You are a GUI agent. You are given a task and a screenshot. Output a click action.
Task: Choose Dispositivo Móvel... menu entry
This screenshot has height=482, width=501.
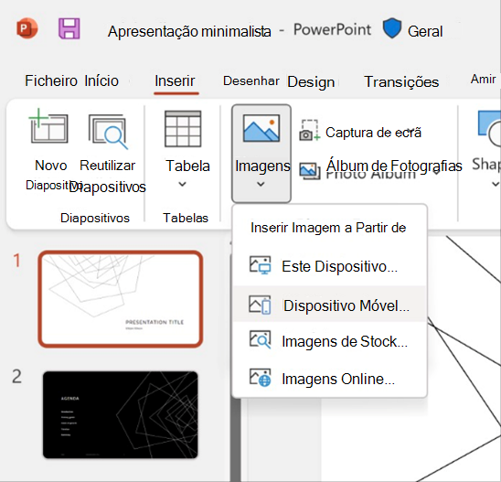click(329, 304)
